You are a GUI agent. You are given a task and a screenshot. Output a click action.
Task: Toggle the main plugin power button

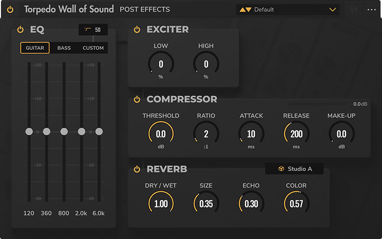click(x=10, y=9)
